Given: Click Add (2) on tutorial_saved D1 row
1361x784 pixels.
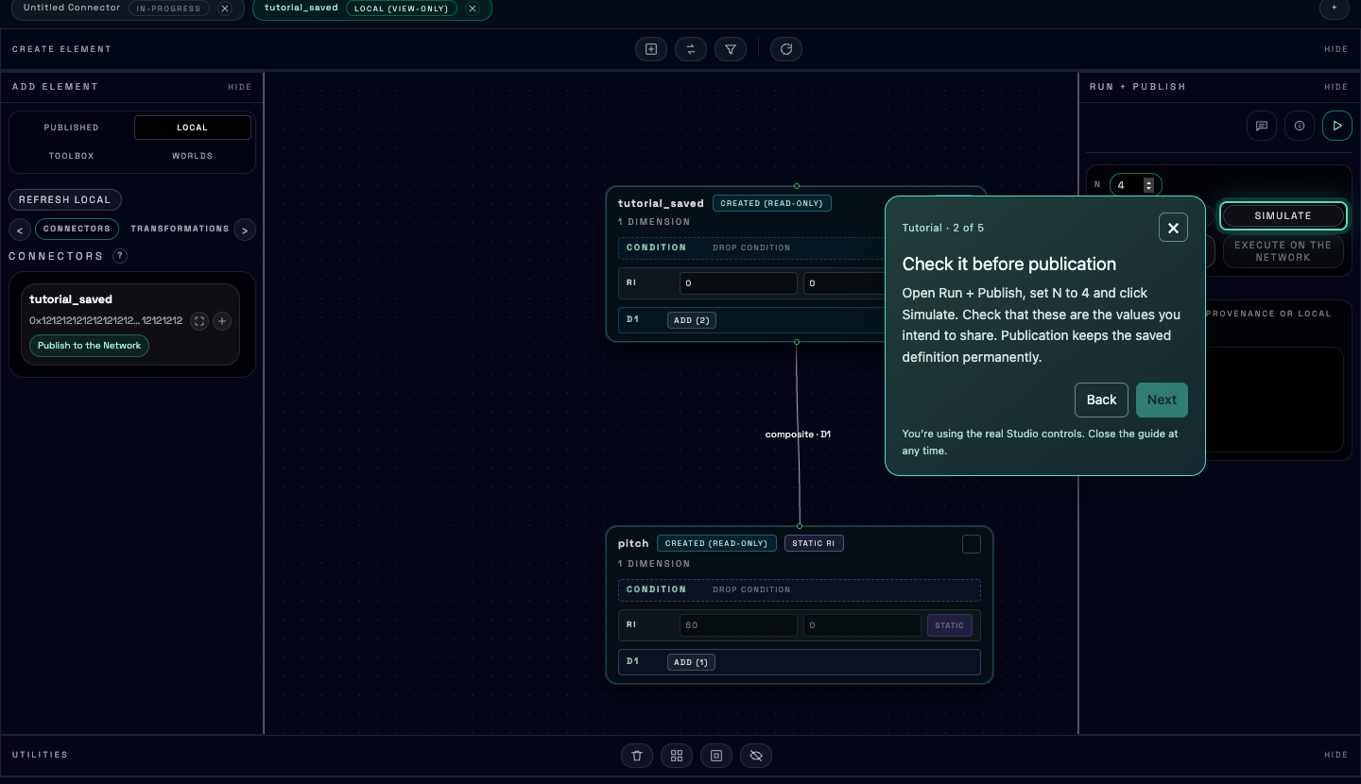Looking at the screenshot, I should pos(692,320).
